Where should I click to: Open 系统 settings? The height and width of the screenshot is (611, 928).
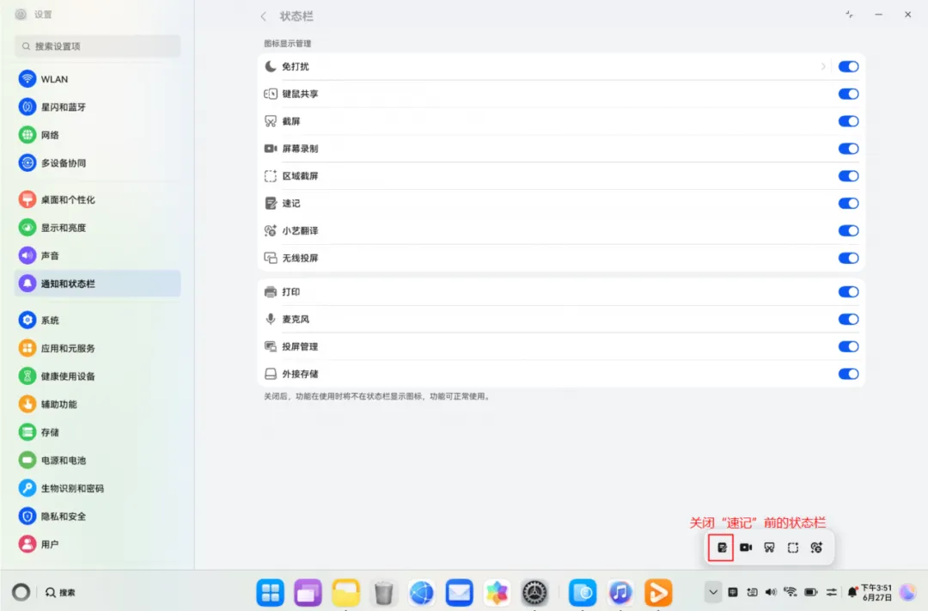pos(98,321)
